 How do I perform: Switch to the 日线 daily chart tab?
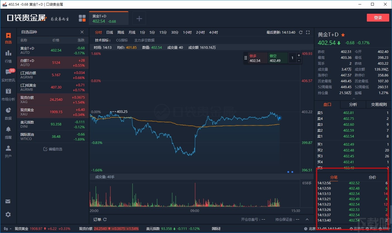click(x=109, y=32)
